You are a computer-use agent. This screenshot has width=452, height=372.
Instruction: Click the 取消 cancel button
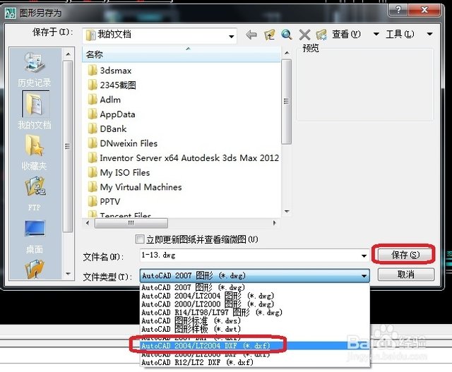(405, 275)
